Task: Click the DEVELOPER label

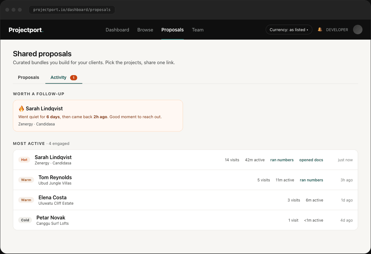Action: coord(337,30)
